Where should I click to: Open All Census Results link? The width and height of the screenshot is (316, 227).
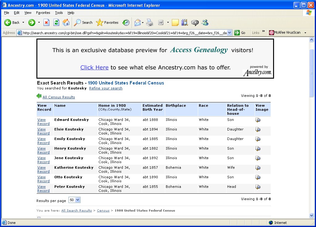click(x=59, y=97)
